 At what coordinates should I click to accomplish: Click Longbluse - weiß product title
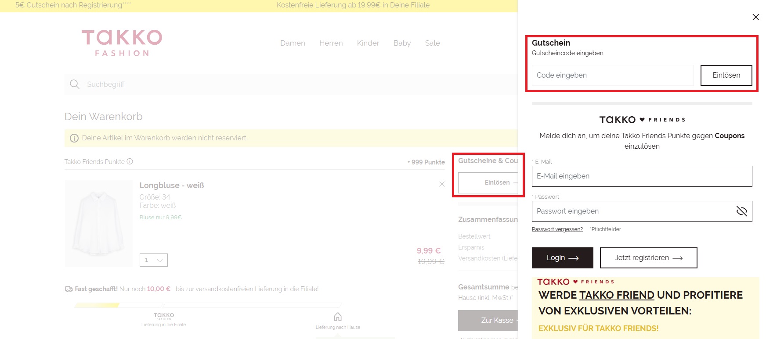(x=172, y=186)
